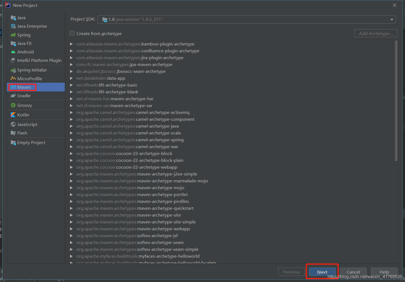The width and height of the screenshot is (405, 282).
Task: Select Spring project type
Action: (x=36, y=35)
